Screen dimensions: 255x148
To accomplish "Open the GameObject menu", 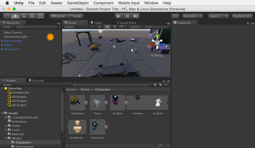I will tap(78, 3).
